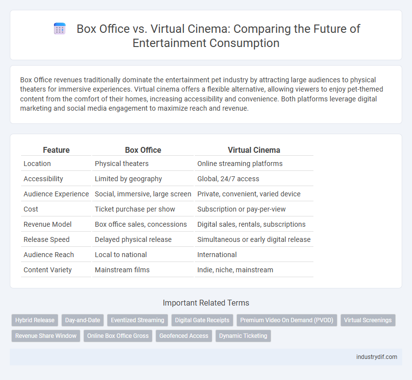Image resolution: width=412 pixels, height=380 pixels.
Task: Click the Important Related Terms heading
Action: pos(206,303)
